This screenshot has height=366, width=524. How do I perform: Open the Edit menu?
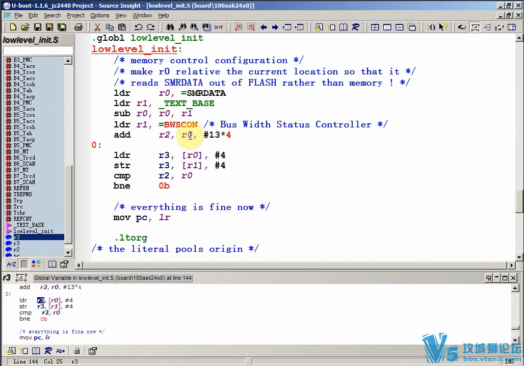(33, 15)
